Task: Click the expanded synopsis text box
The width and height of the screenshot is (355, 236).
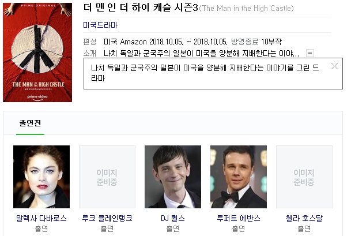Action: [x=213, y=73]
